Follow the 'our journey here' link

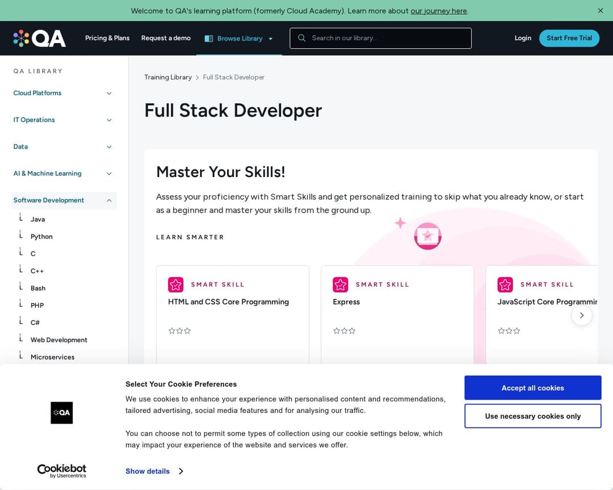pyautogui.click(x=439, y=11)
